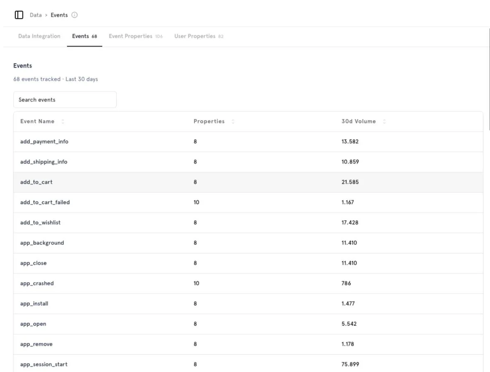This screenshot has height=372, width=490.
Task: Click properties count 8 for app_install
Action: click(x=195, y=304)
